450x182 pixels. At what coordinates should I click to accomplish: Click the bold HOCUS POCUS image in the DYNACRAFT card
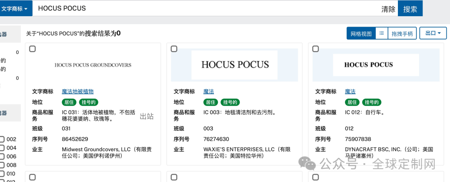click(376, 65)
